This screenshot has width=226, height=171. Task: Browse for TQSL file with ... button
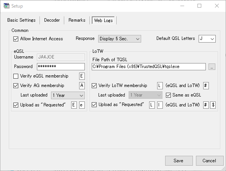(x=212, y=67)
